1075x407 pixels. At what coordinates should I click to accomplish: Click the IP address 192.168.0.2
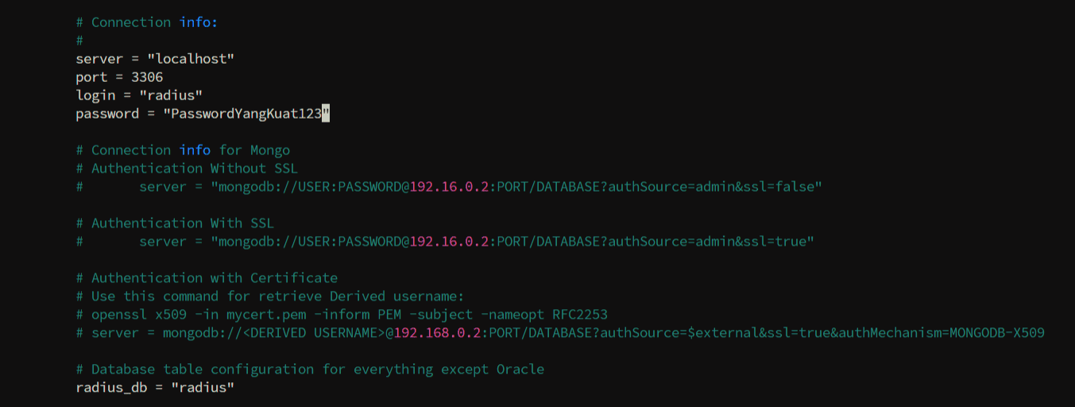[437, 333]
